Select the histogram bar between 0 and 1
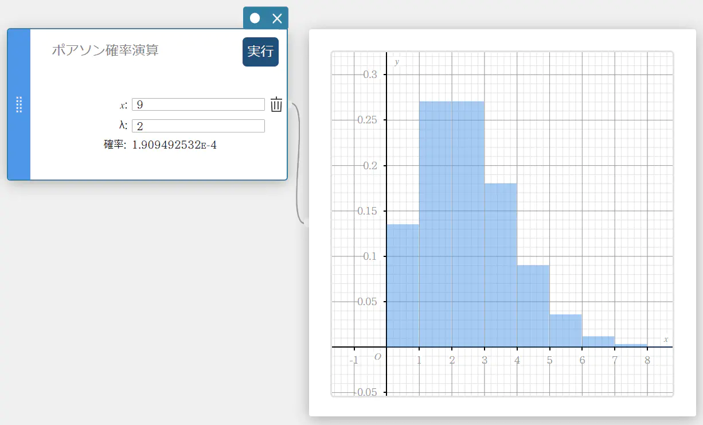Screen dimensions: 703x425 [x=403, y=287]
